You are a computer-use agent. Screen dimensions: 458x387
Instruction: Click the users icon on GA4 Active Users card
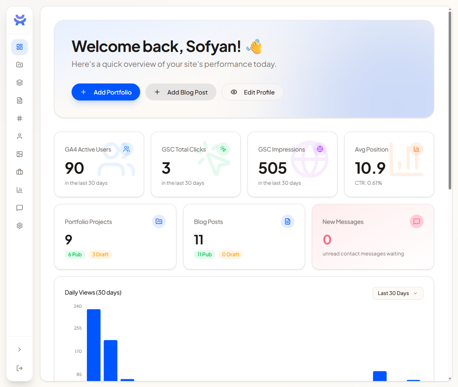click(x=127, y=149)
